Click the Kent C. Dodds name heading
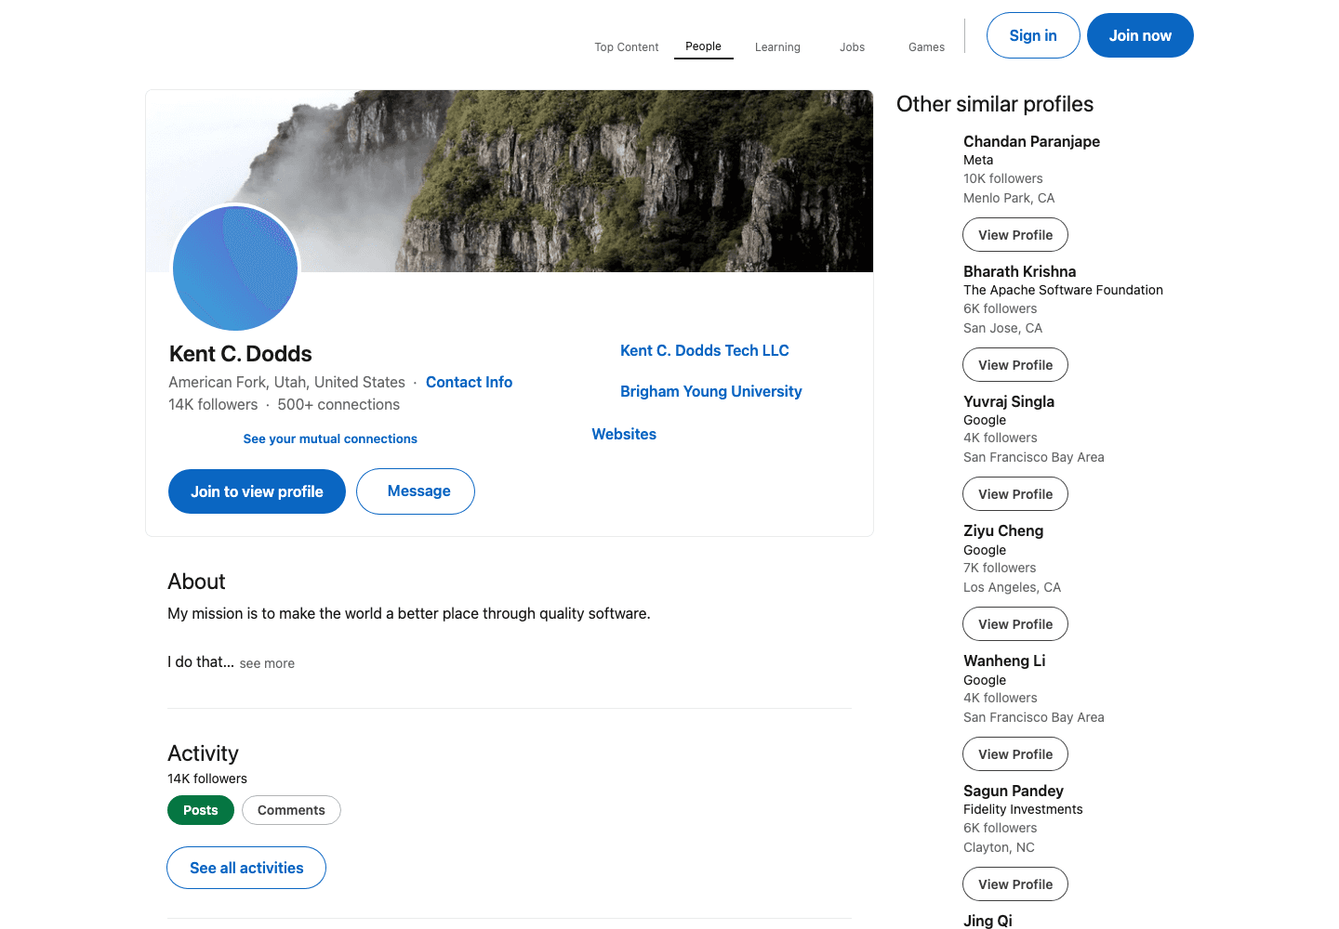 (x=241, y=354)
